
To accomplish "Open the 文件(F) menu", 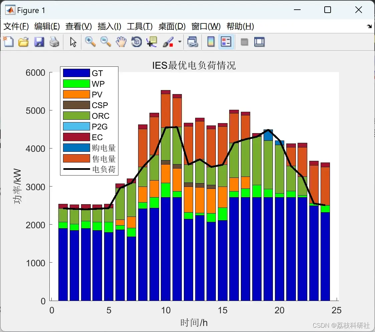I will tap(16, 26).
